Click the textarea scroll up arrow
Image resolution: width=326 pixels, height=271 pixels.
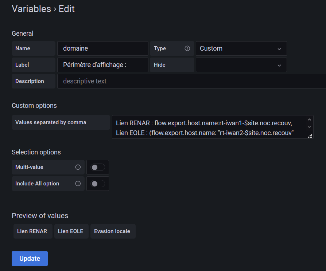309,120
